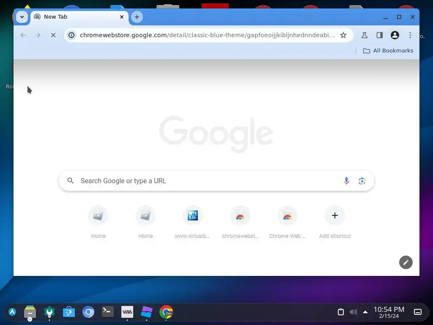Click the search magnifier icon
This screenshot has height=325, width=433.
coord(71,181)
